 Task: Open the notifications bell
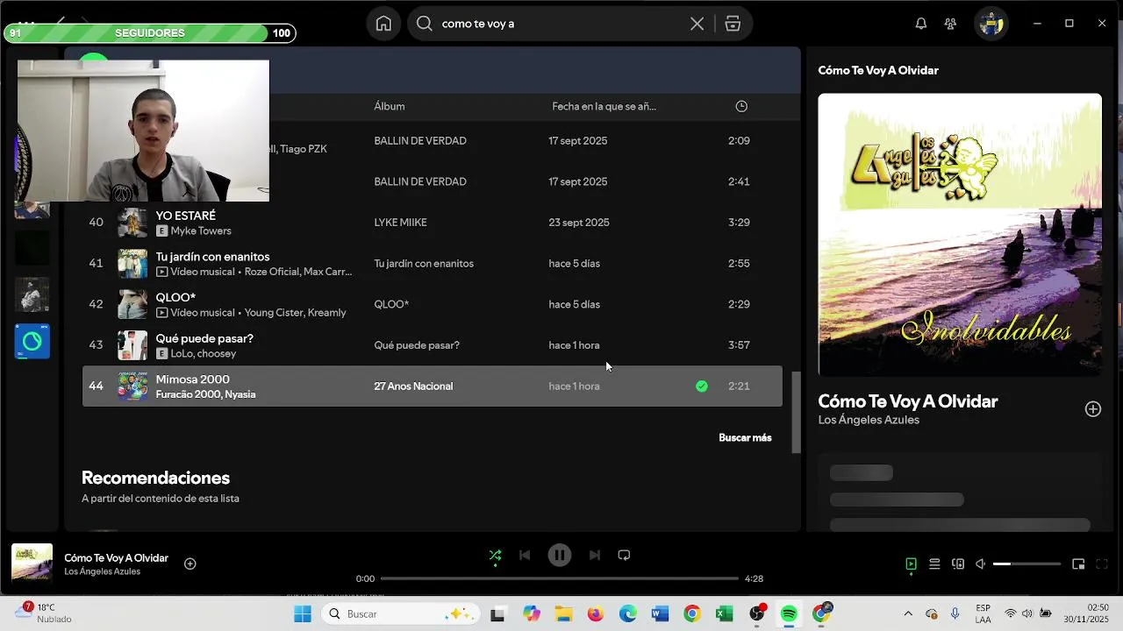pos(920,24)
